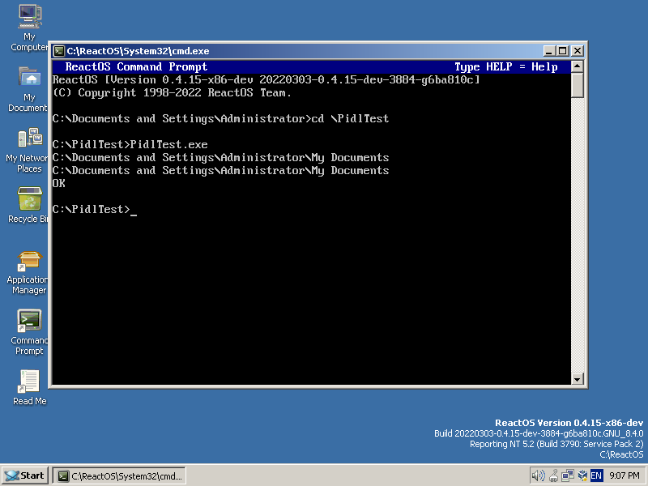Click the 'ReactOS Version 0.4.15-x86-dev' desktop text
This screenshot has width=648, height=486.
click(x=569, y=423)
